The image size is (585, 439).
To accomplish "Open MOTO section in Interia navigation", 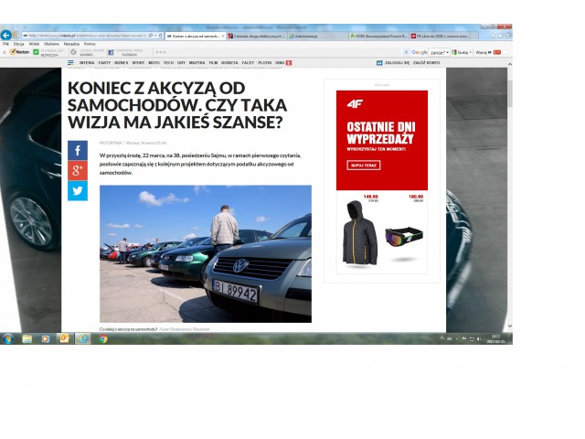I will tap(154, 63).
